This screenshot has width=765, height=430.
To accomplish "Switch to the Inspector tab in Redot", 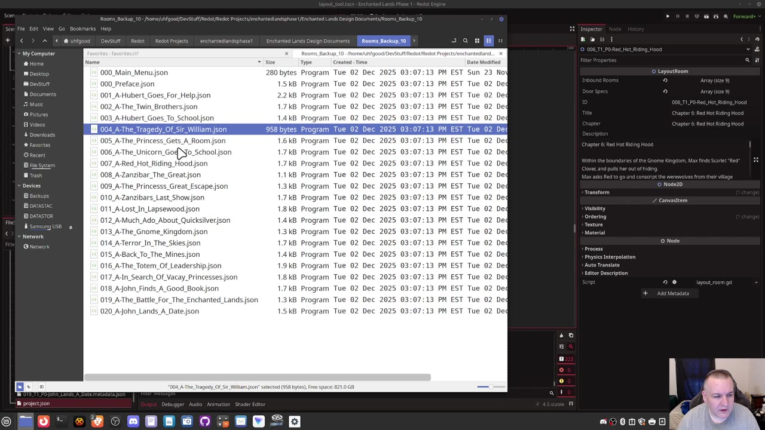I will [591, 29].
